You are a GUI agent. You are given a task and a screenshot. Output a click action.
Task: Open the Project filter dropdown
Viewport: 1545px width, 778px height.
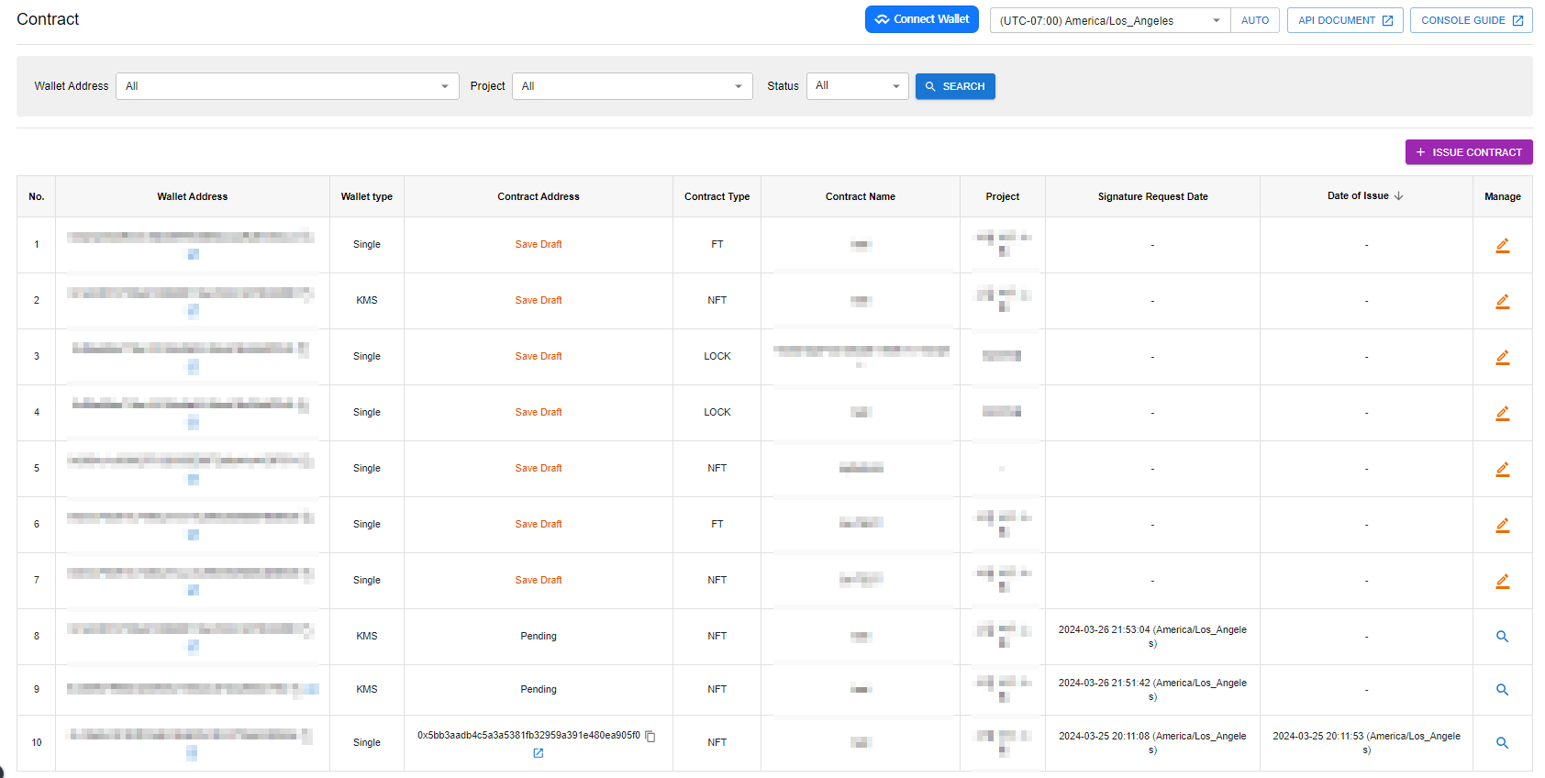pyautogui.click(x=632, y=86)
